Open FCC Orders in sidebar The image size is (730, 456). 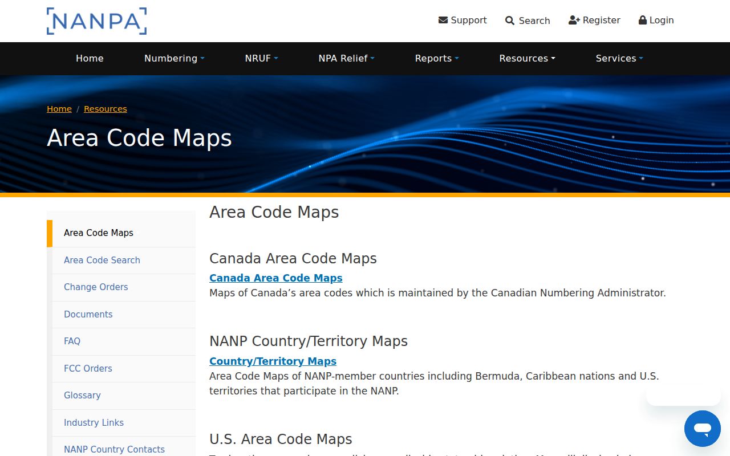[124, 368]
